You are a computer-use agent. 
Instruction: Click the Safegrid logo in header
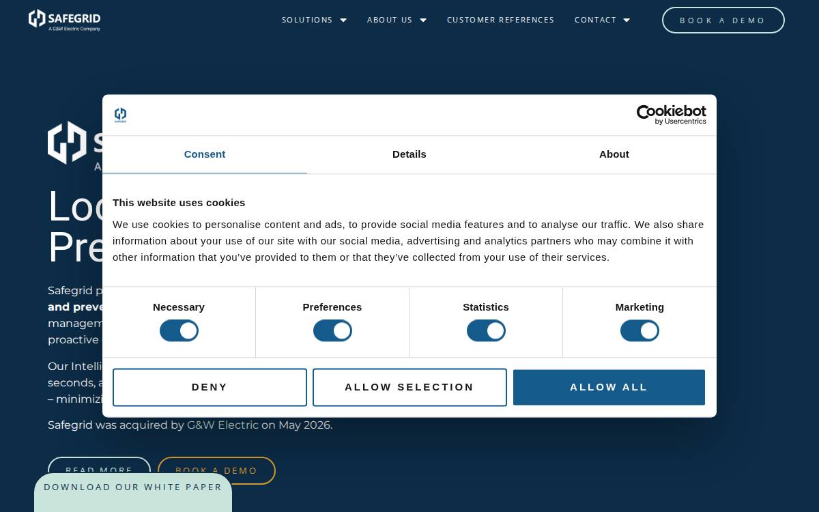[x=64, y=20]
